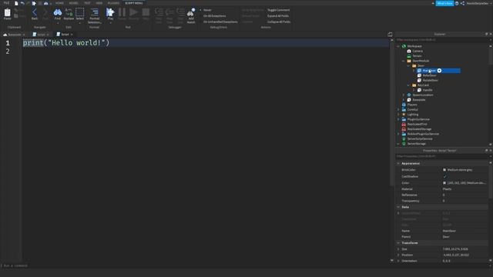Click the Handle part icon in Explorer
Image resolution: width=493 pixels, height=277 pixels.
[x=419, y=90]
